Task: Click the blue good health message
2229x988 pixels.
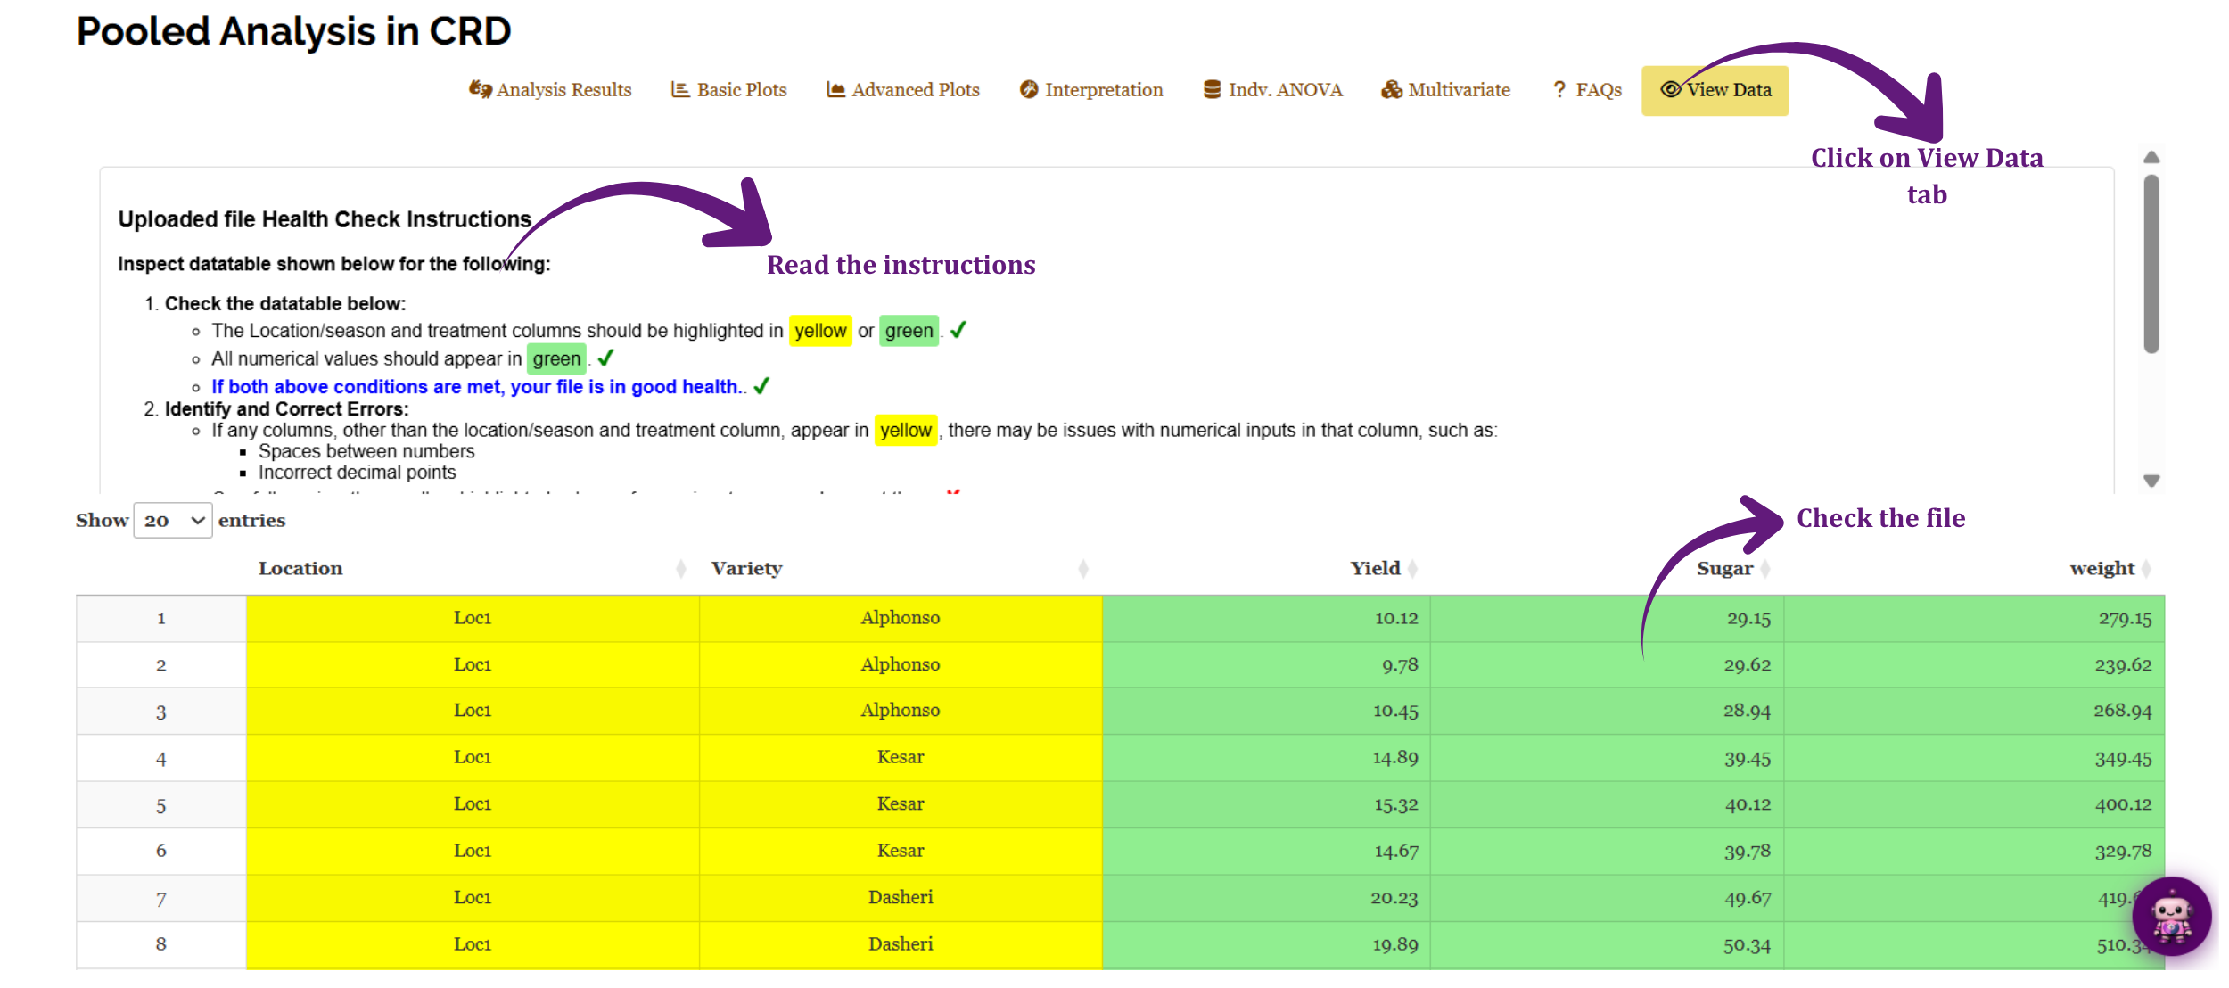Action: pos(476,387)
